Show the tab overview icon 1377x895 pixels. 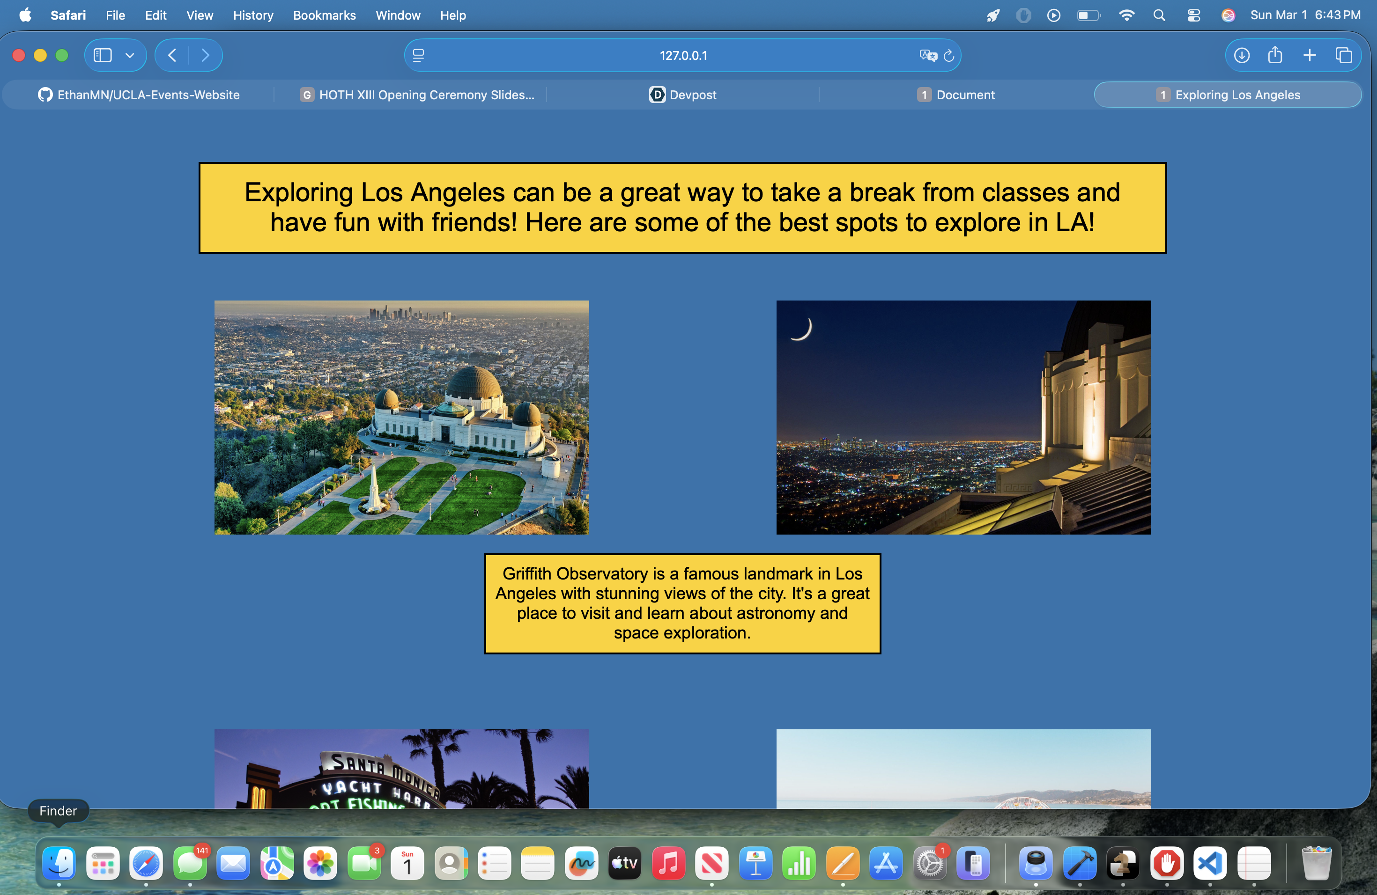1343,56
